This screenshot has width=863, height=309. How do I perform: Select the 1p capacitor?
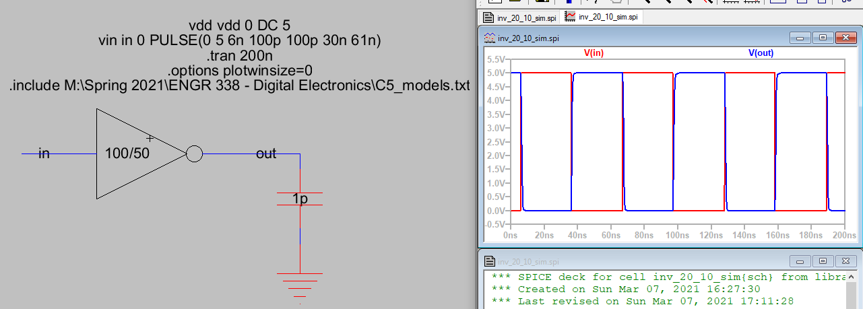pyautogui.click(x=300, y=199)
